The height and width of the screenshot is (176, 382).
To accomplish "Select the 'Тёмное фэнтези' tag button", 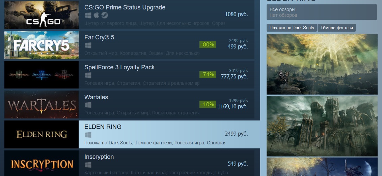I will pyautogui.click(x=336, y=28).
